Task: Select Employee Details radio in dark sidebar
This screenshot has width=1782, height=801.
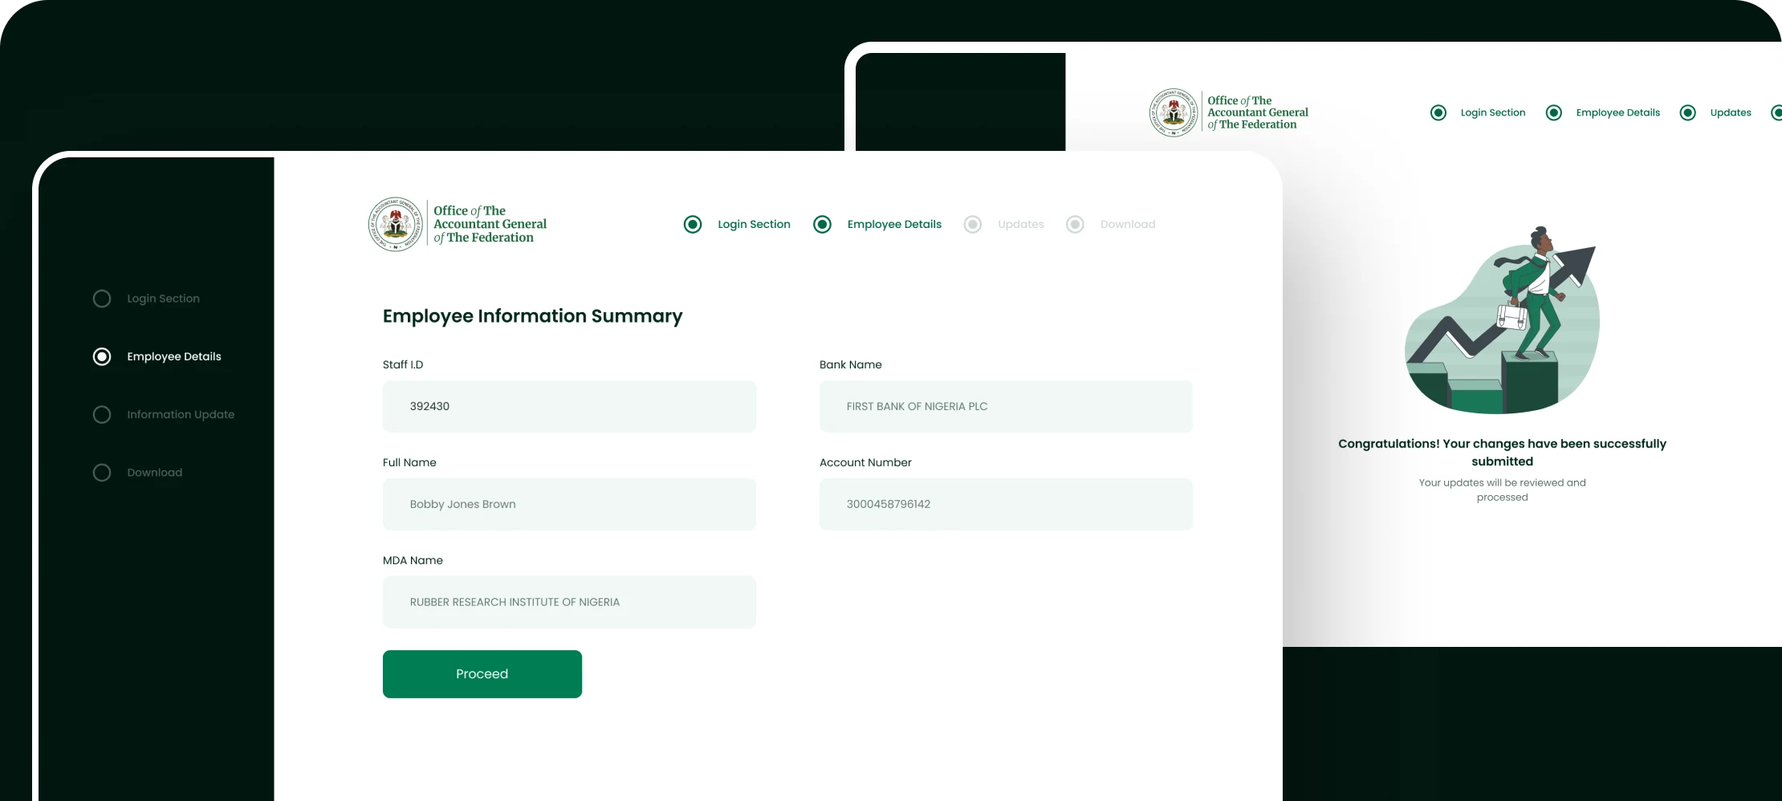Action: click(x=102, y=356)
